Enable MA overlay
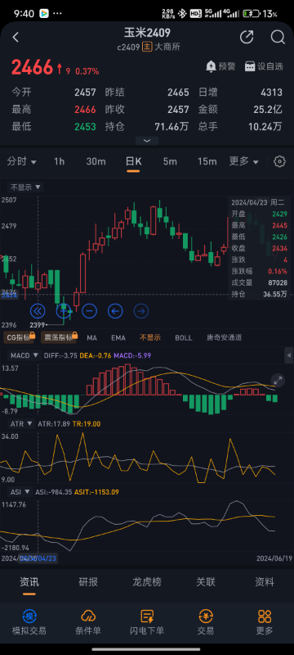The image size is (294, 655). point(91,337)
